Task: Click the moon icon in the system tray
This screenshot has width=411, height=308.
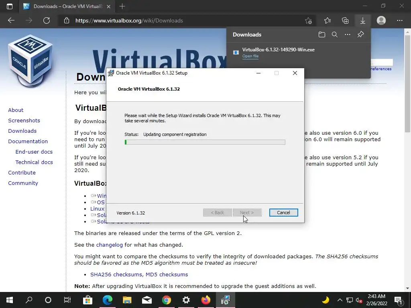Action: tap(326, 300)
